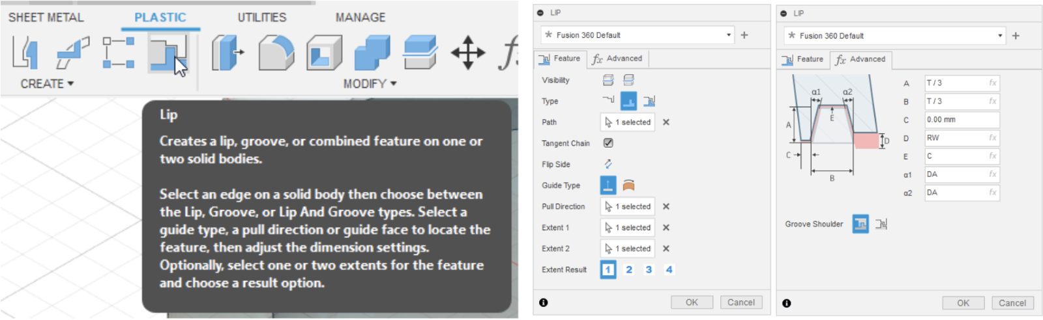Image resolution: width=1043 pixels, height=320 pixels.
Task: Click OK in the right LIP dialog
Action: point(963,303)
